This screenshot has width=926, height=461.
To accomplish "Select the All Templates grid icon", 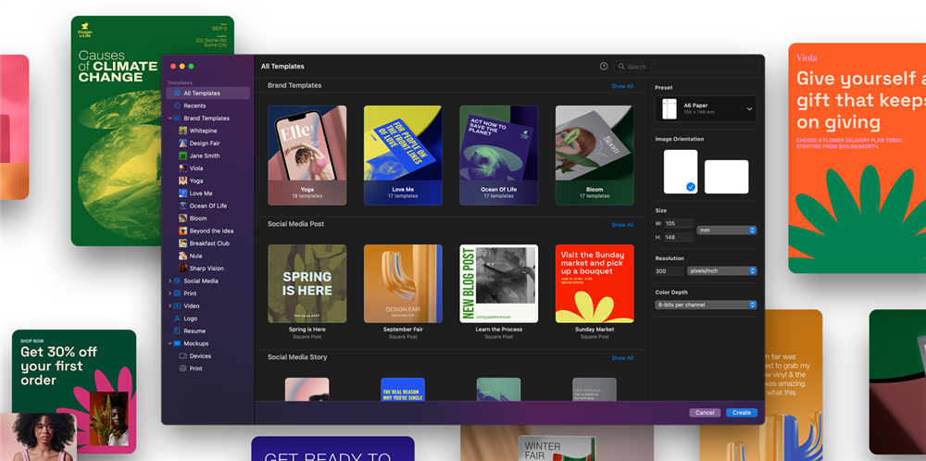I will pos(177,93).
